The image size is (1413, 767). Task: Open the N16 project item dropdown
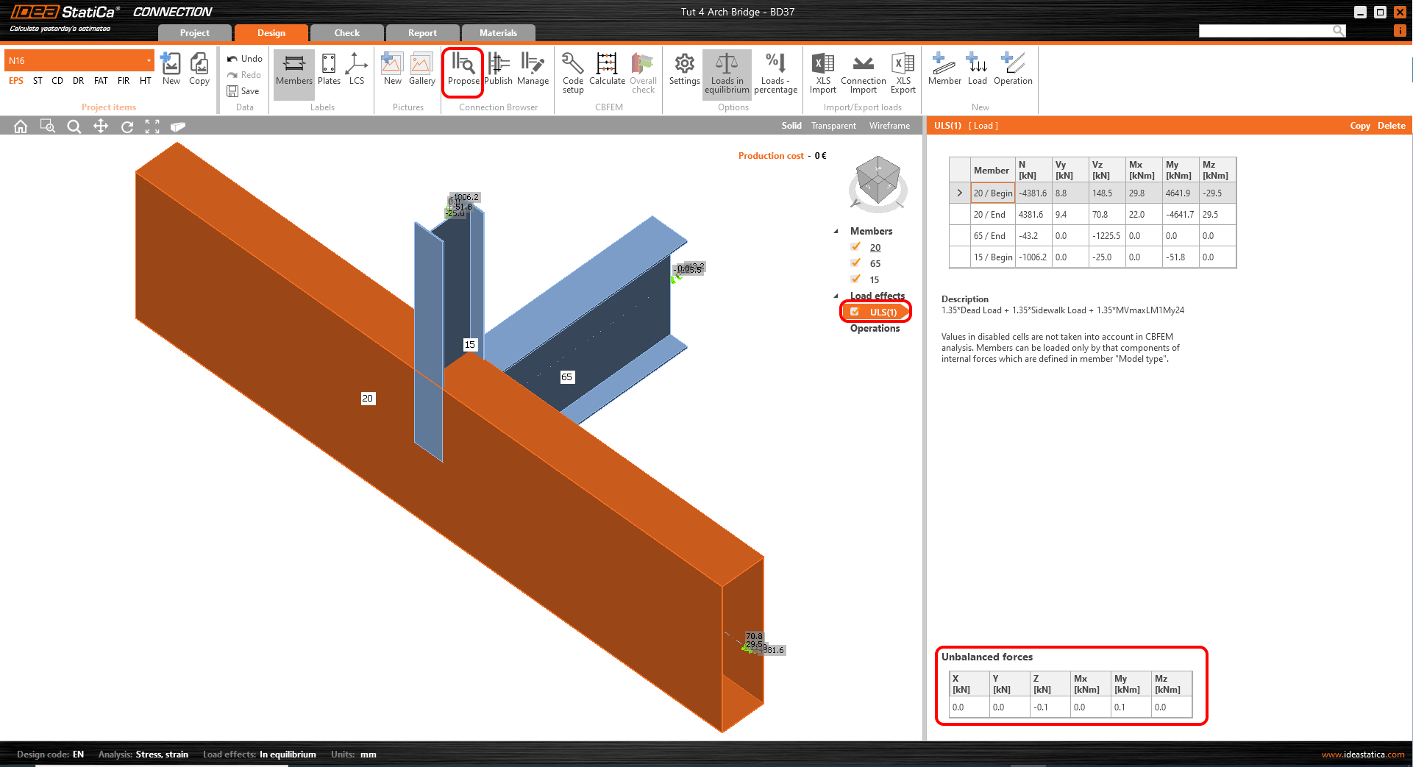(149, 61)
